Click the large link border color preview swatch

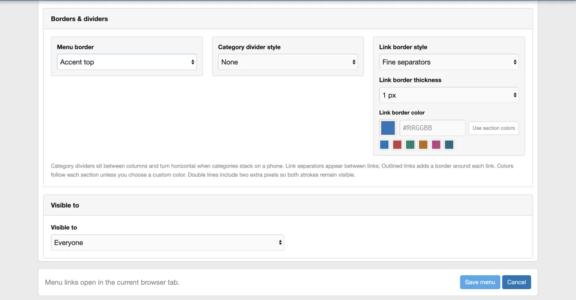pyautogui.click(x=388, y=128)
